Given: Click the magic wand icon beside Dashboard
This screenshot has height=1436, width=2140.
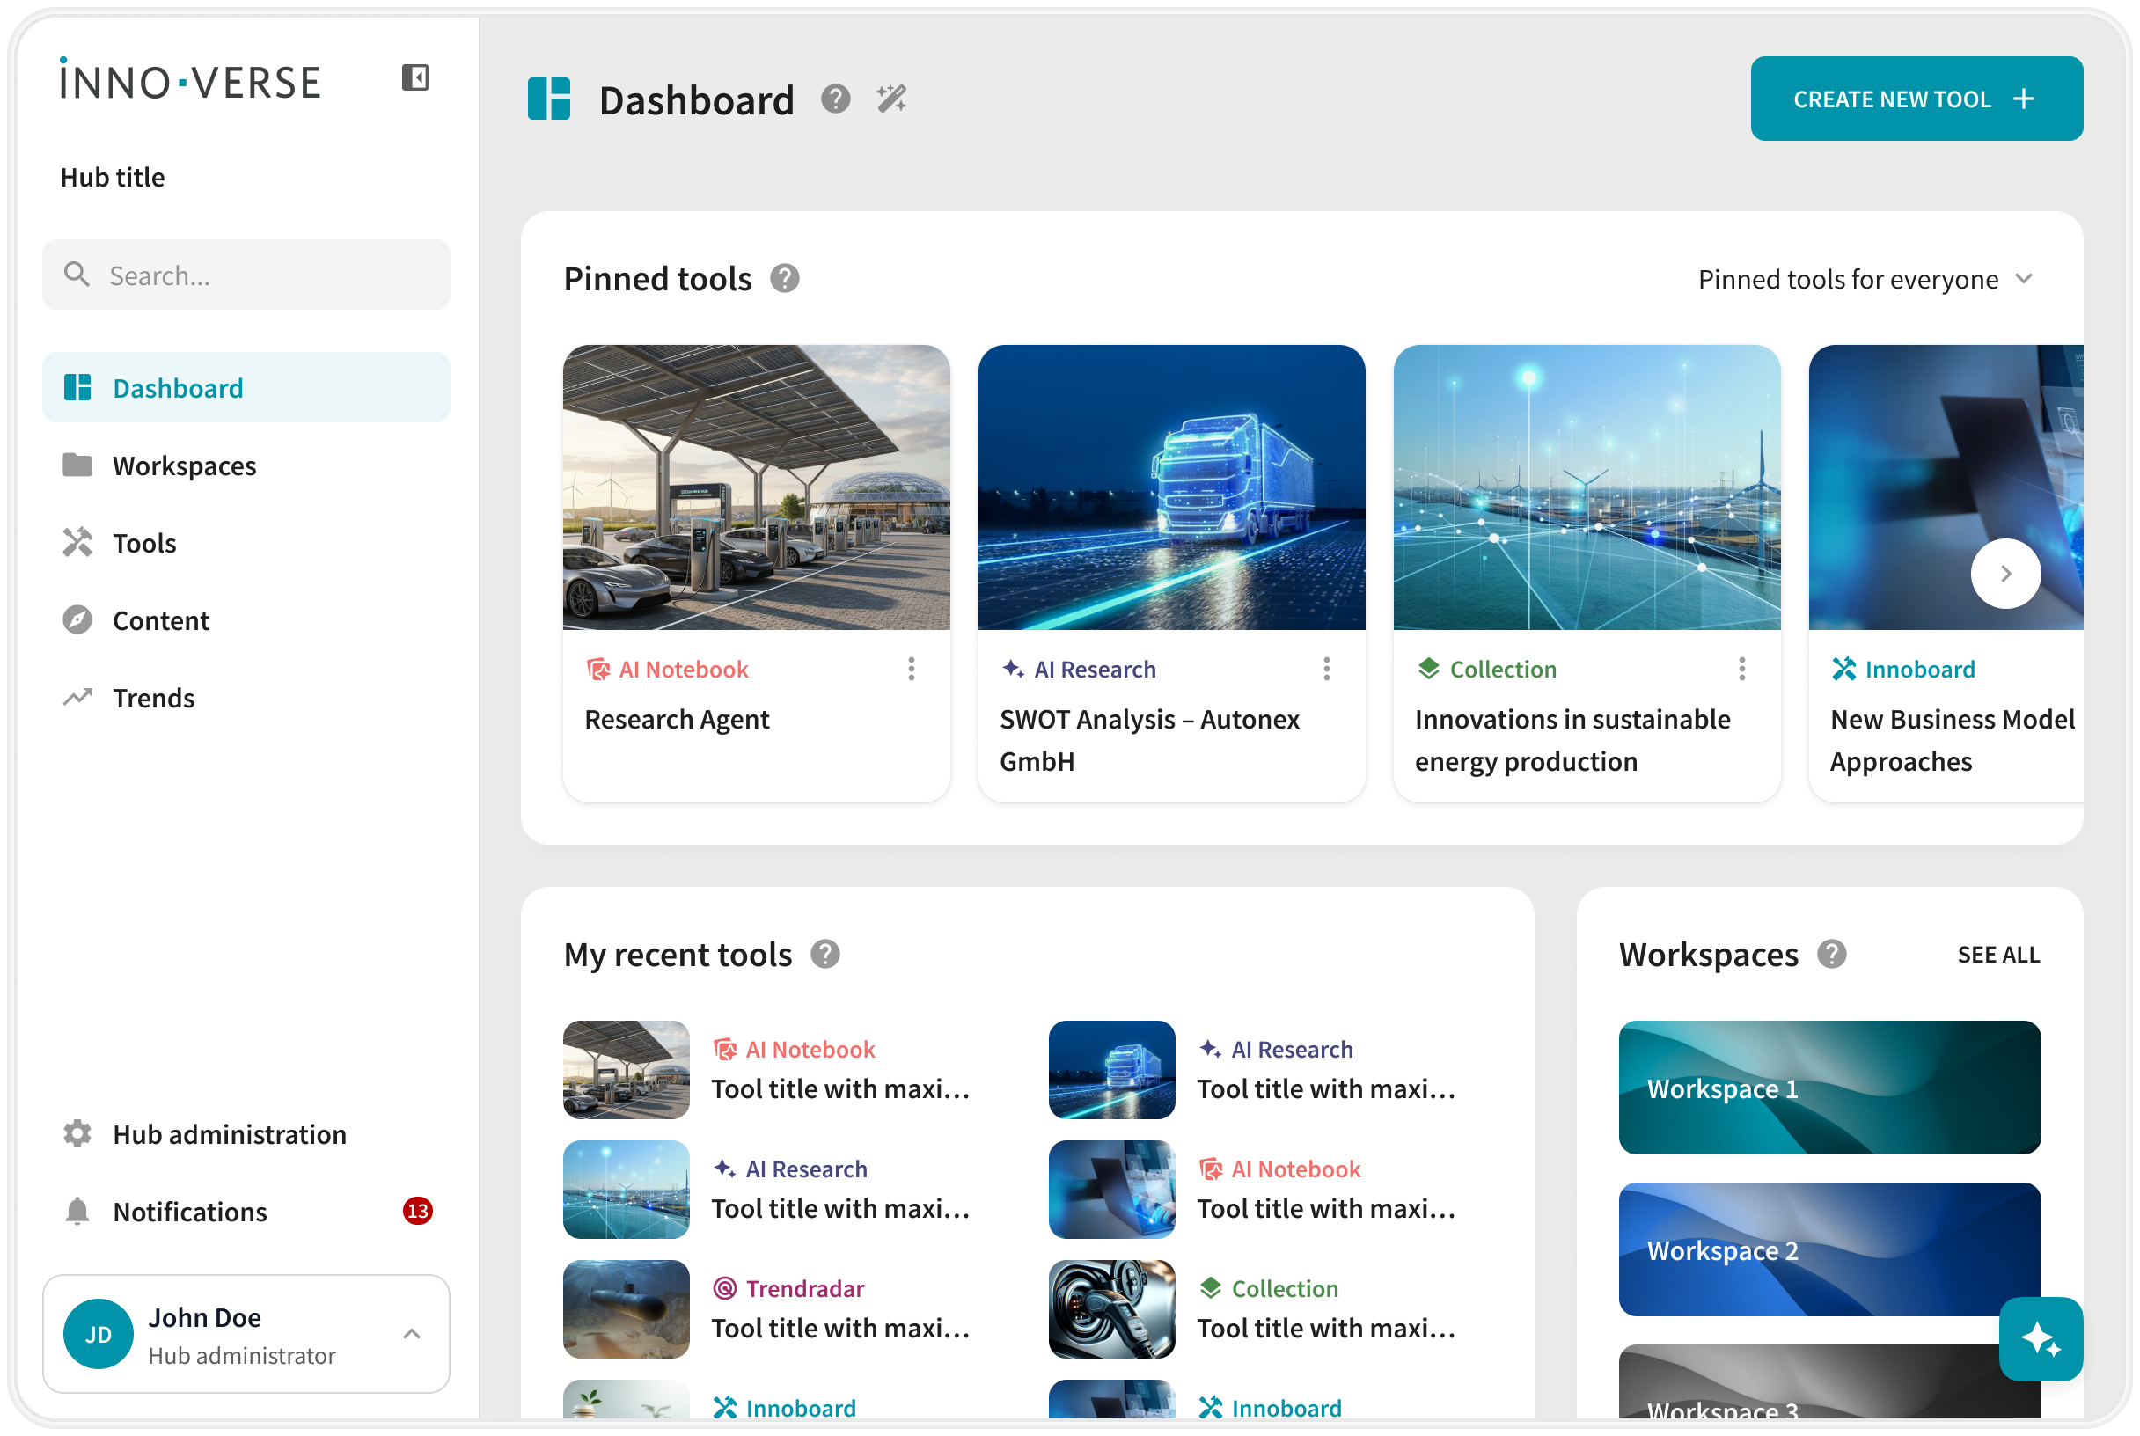Looking at the screenshot, I should (x=891, y=98).
